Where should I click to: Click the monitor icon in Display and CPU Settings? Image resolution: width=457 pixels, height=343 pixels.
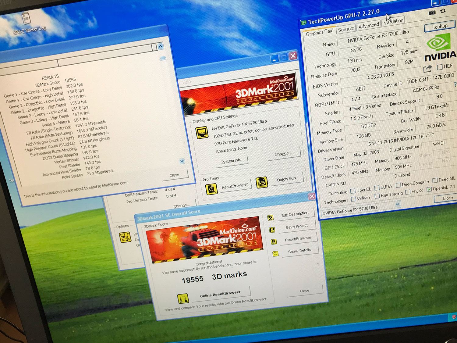coord(202,133)
